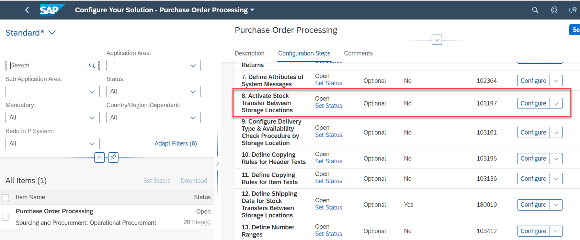Click Set Status link for step 11

(x=329, y=181)
